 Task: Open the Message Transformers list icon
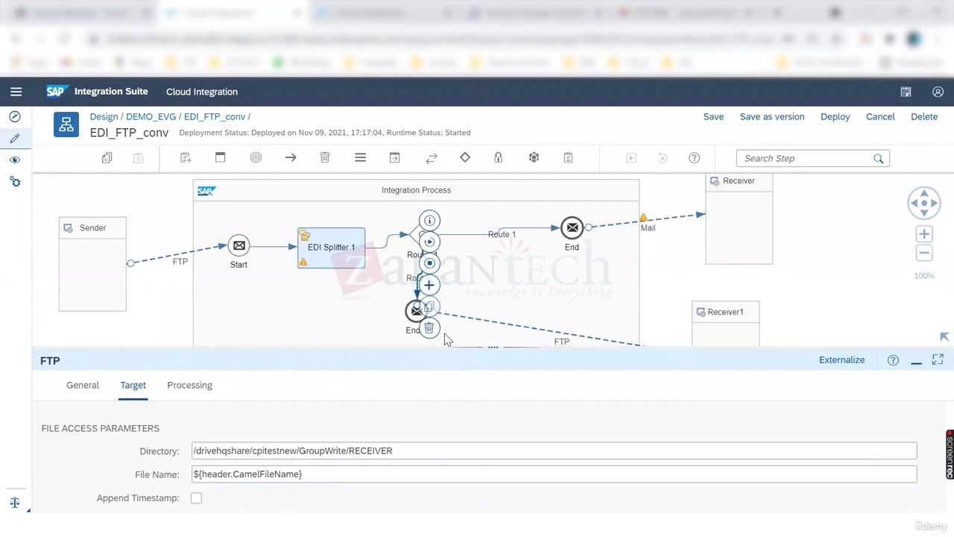tap(360, 158)
